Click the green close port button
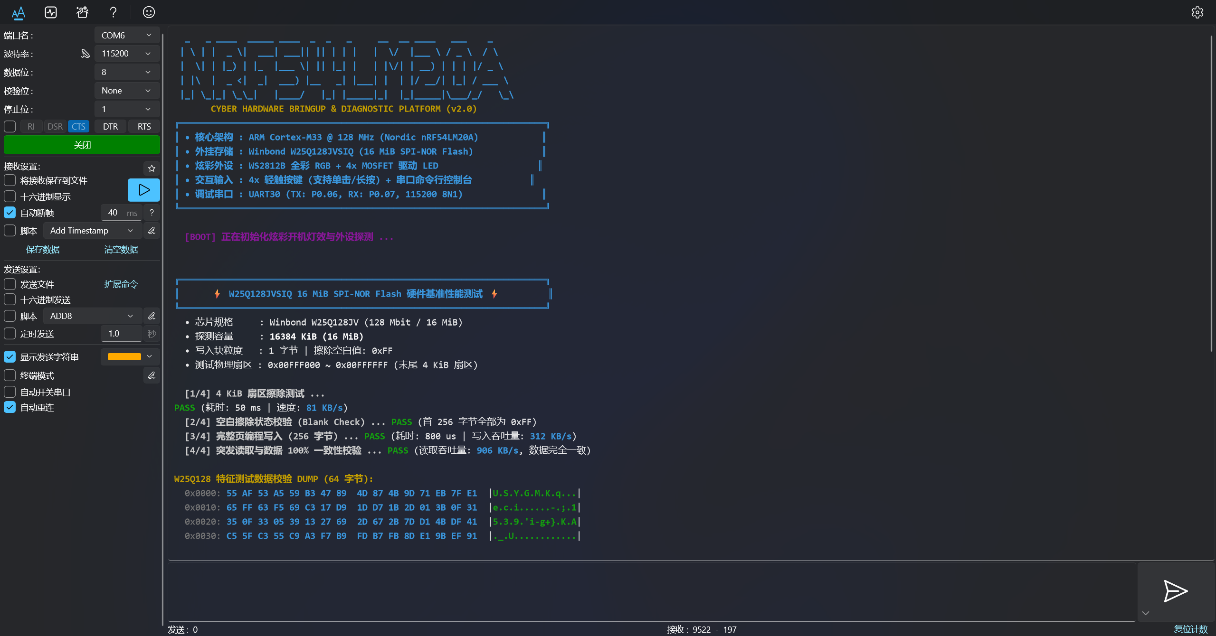 click(82, 145)
